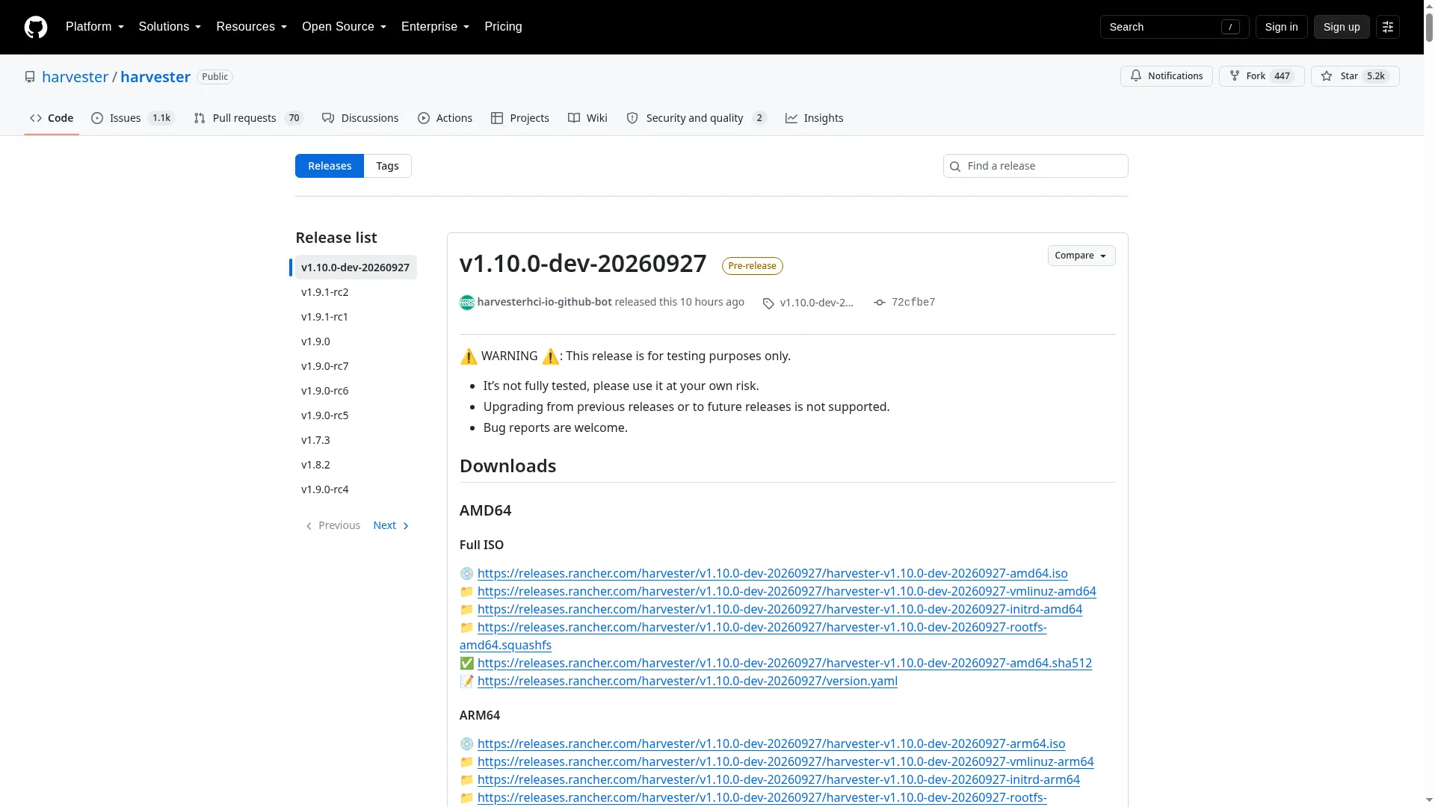
Task: Focus the header Search field
Action: (1174, 27)
